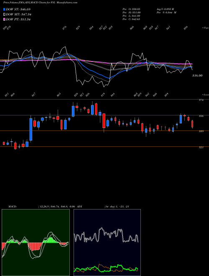Click the 316.00 price label on EMA chart
Image resolution: width=209 pixels, height=276 pixels.
point(197,76)
